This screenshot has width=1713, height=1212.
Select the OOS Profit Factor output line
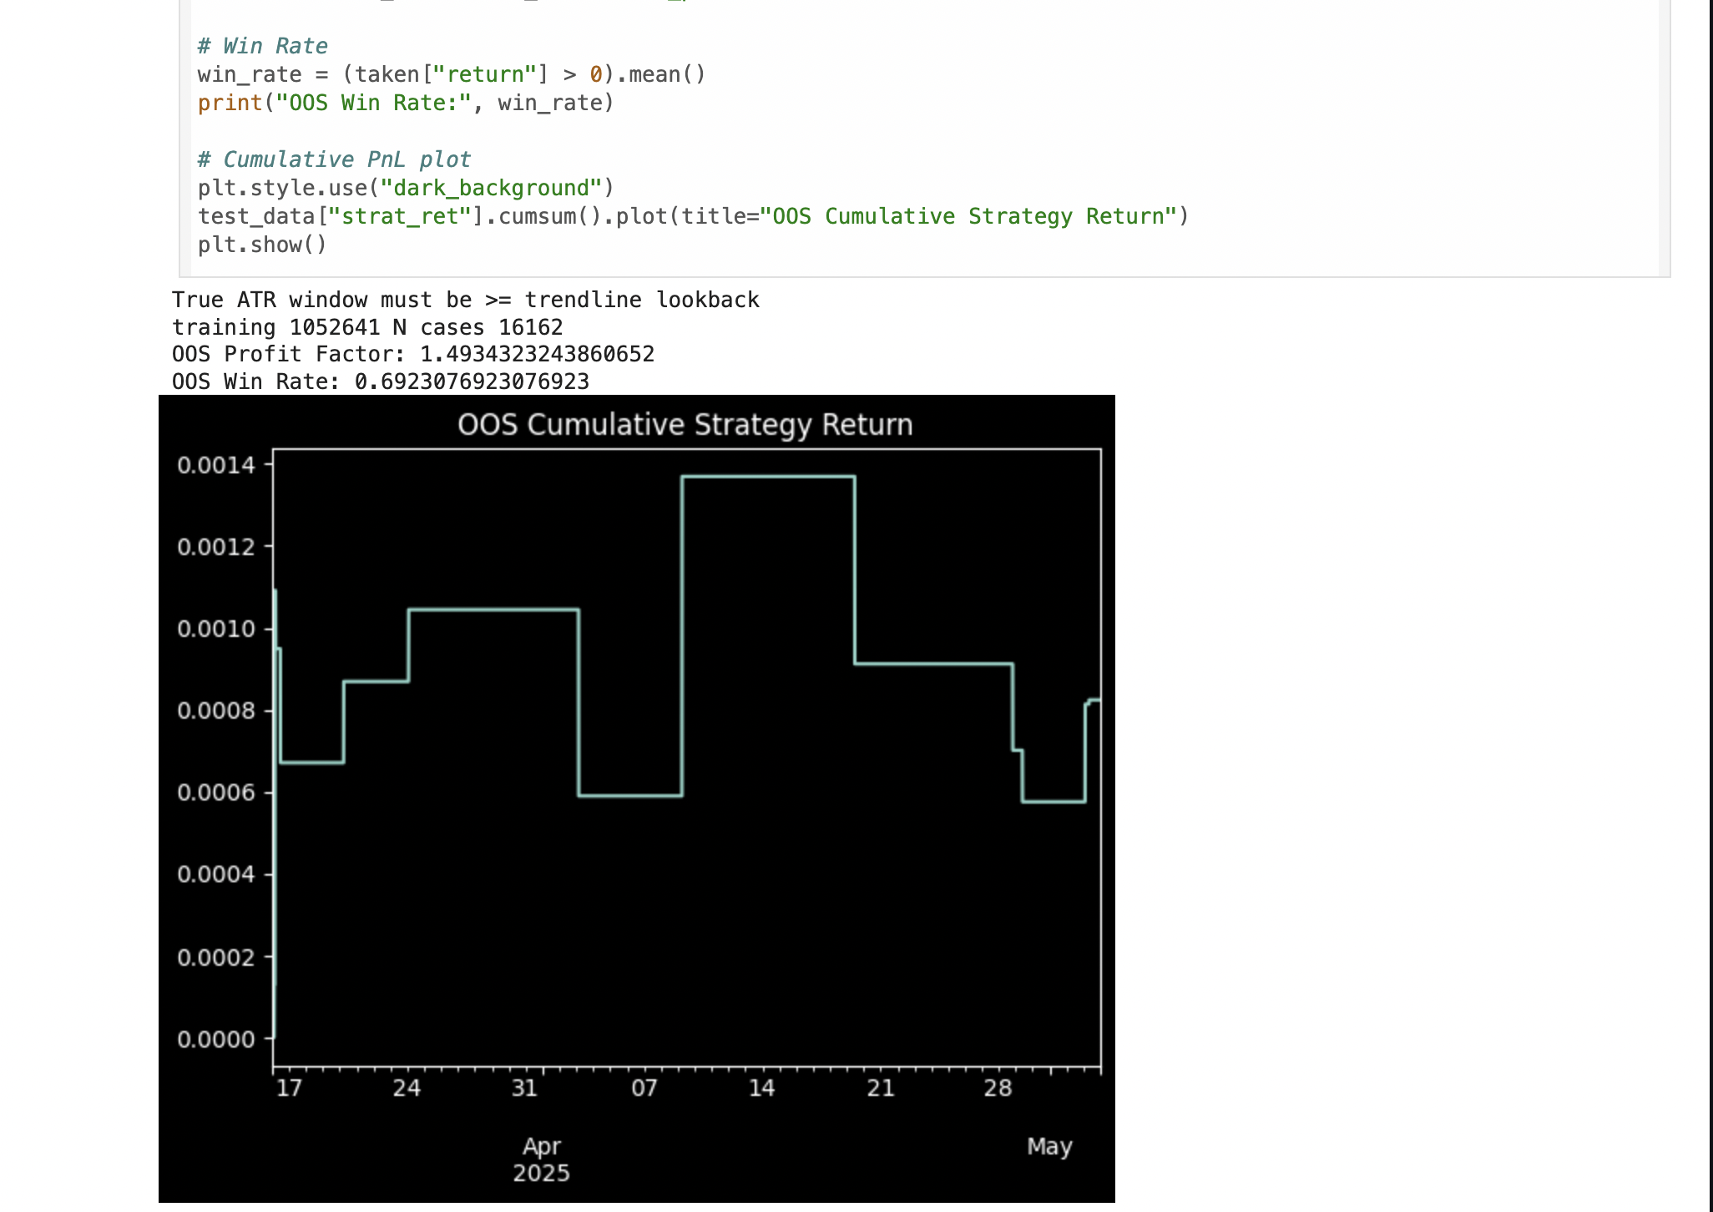tap(413, 354)
